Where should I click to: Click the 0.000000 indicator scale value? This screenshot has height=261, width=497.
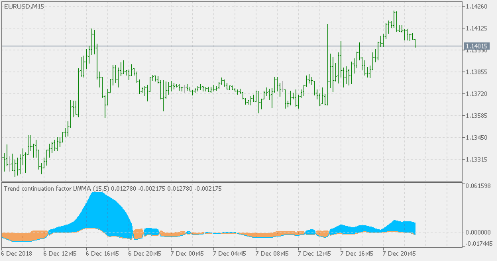pos(478,233)
